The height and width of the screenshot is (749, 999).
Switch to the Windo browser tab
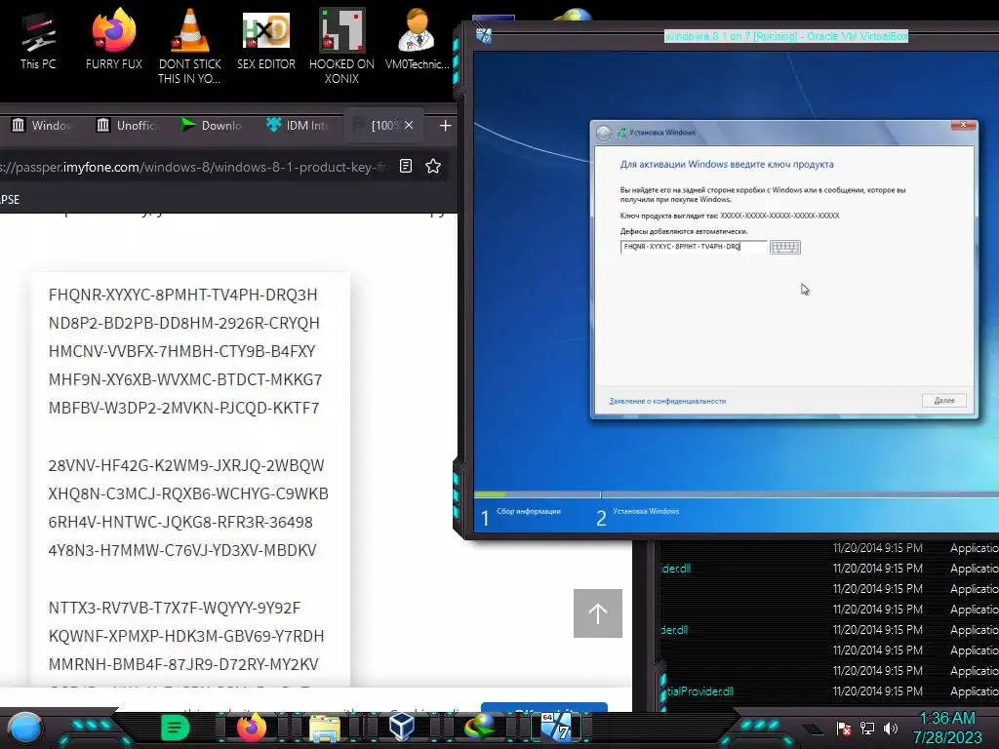coord(42,126)
